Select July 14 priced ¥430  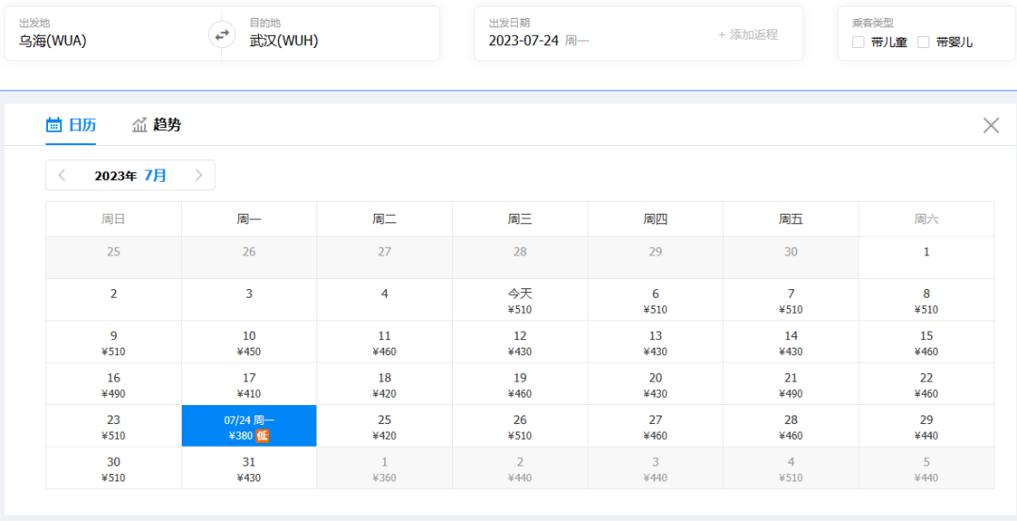click(x=791, y=342)
